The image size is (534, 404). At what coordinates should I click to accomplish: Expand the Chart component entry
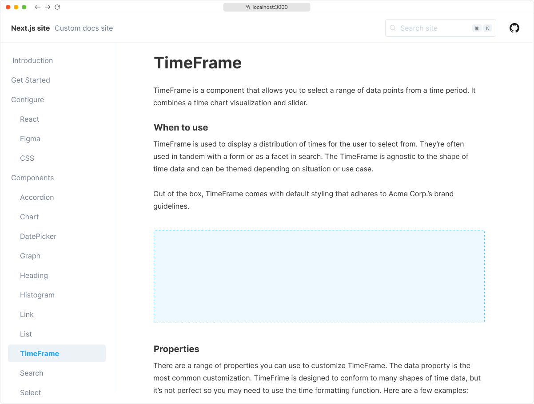coord(29,217)
